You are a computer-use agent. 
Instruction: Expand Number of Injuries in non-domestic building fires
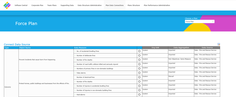tap(75, 90)
